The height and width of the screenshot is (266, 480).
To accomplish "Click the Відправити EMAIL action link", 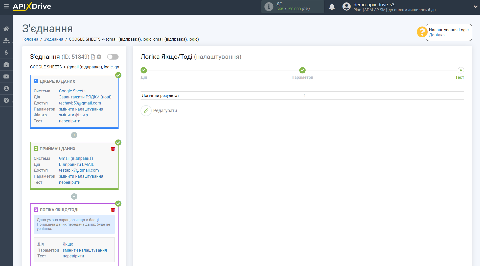I will tap(76, 164).
